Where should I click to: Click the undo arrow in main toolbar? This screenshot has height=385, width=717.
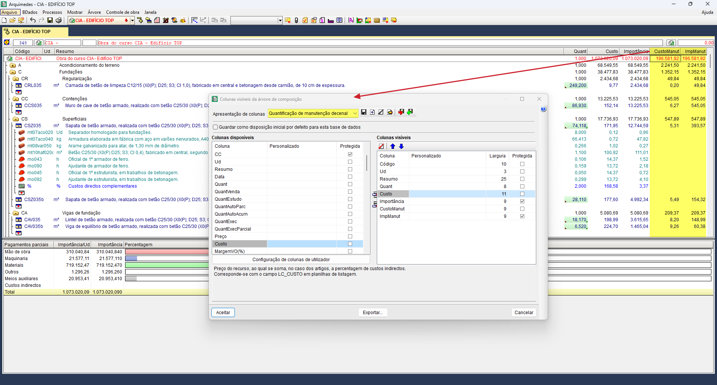[33, 21]
